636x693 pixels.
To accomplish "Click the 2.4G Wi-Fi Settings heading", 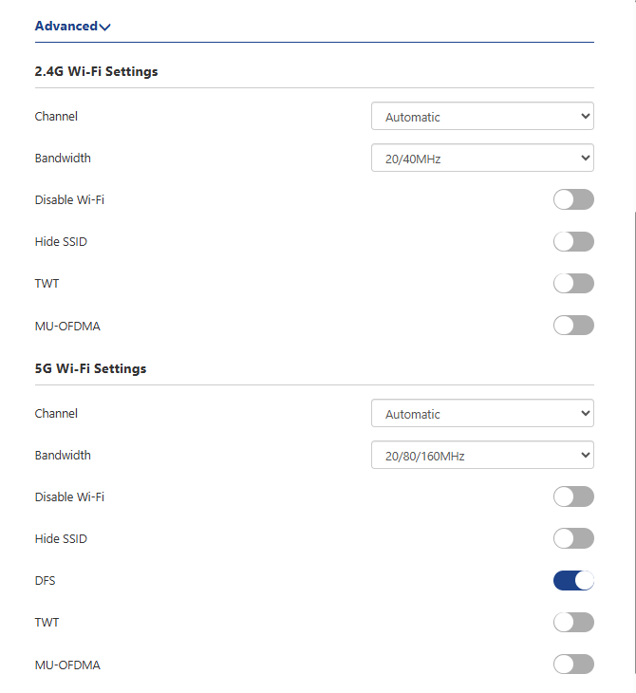I will [x=96, y=71].
